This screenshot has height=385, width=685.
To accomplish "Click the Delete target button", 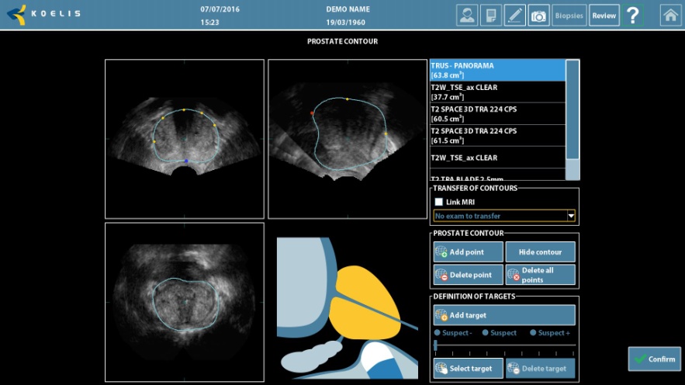I will click(540, 369).
